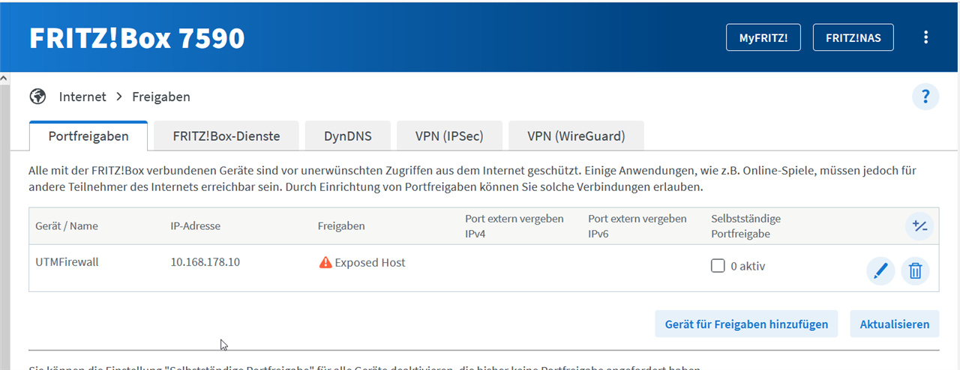Screen dimensions: 960x370
Task: Click the UTMFirewall device name
Action: pos(67,263)
